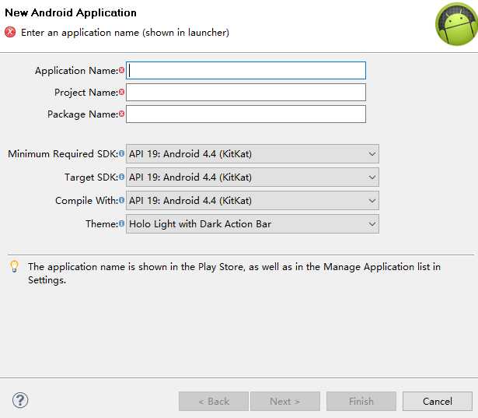
Task: Click the 'Target SDK:' label
Action: 92,177
